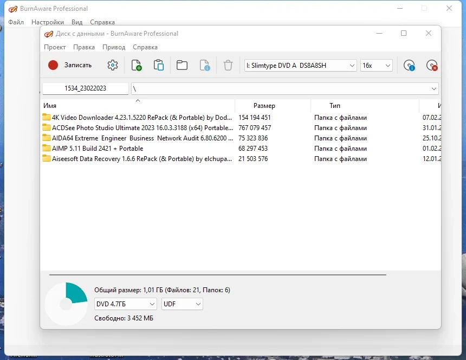Select the AIMP 5.11 Build 2421 folder
Screen dimensions: 466x360
click(x=98, y=149)
